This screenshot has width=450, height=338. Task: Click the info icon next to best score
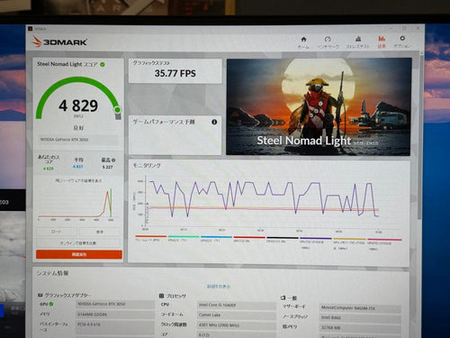click(113, 160)
